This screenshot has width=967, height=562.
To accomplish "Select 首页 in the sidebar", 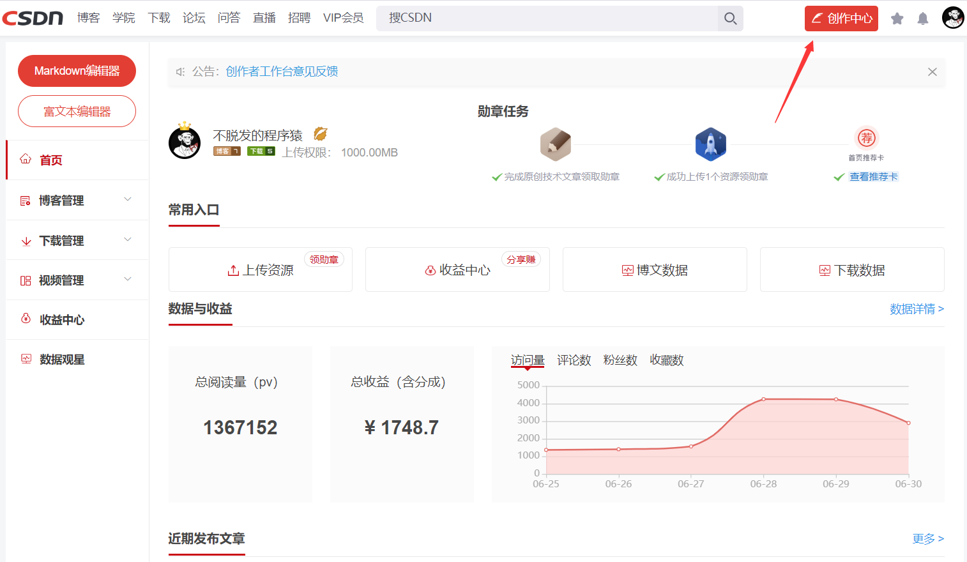I will [77, 160].
